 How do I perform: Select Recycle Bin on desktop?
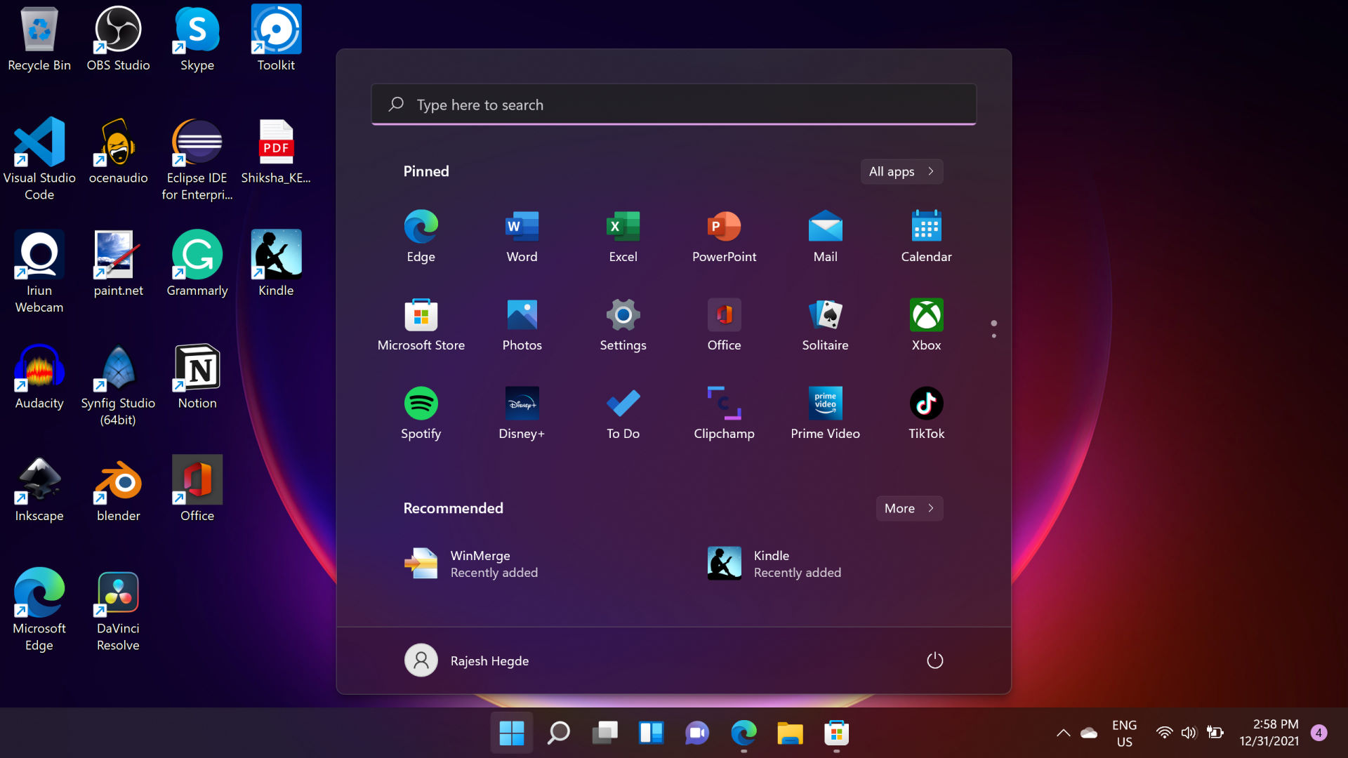point(39,39)
